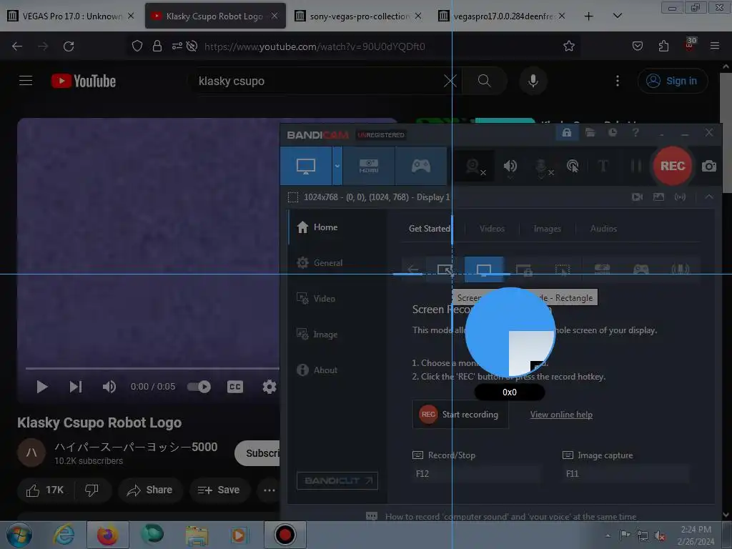Image resolution: width=732 pixels, height=549 pixels.
Task: Select Bandicam's screen recording mode monitor button
Action: (306, 166)
